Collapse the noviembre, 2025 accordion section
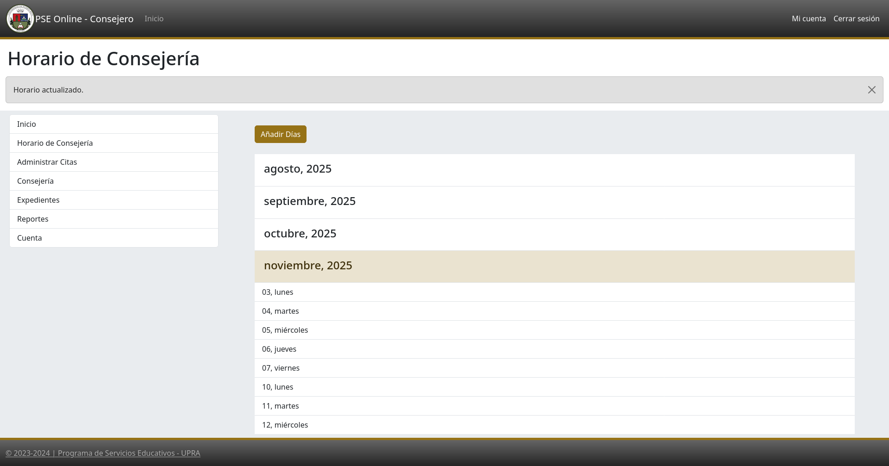Viewport: 889px width, 466px height. 554,267
